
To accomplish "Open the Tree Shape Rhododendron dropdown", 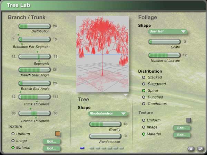I will click(x=108, y=113).
